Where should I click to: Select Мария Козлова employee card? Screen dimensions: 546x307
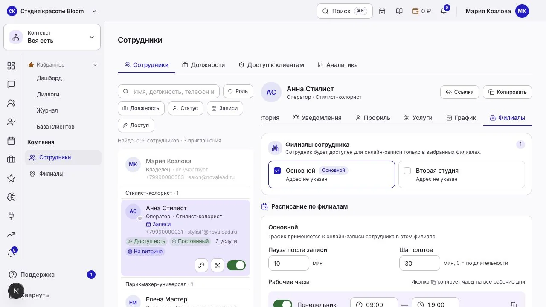[x=186, y=168]
